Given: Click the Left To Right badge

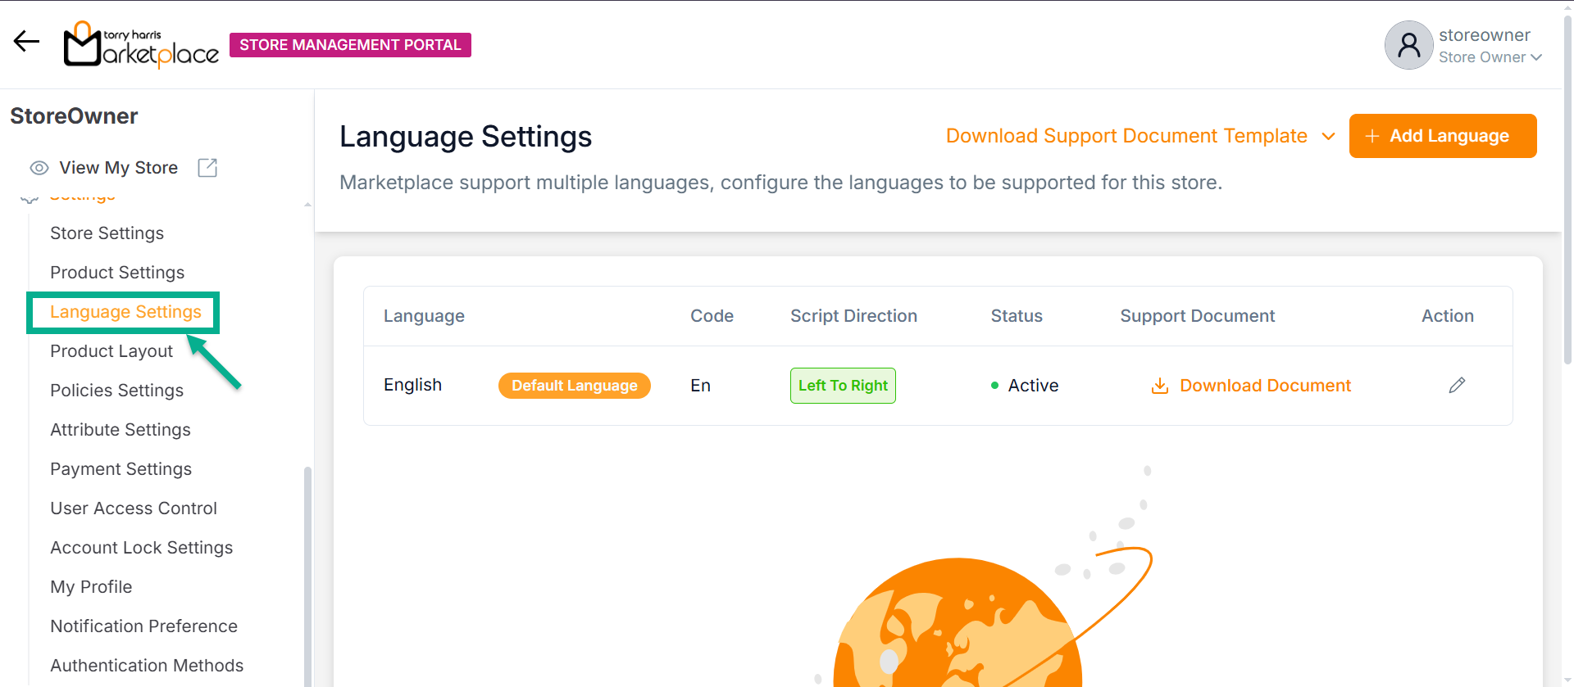Looking at the screenshot, I should tap(842, 386).
